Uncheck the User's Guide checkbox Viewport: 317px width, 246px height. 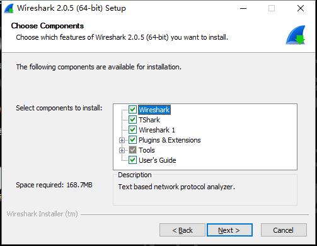132,160
